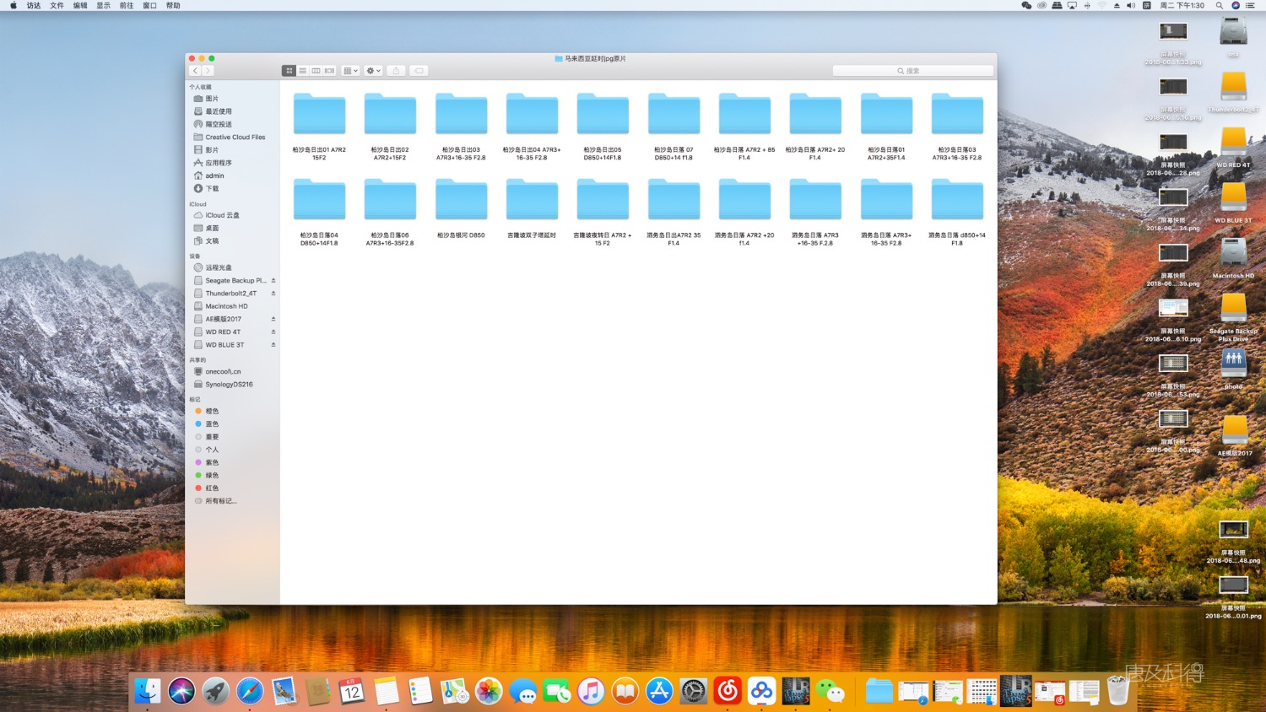1266x712 pixels.
Task: Select the 红色 red tag
Action: point(212,488)
